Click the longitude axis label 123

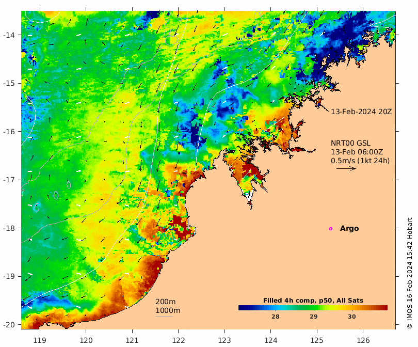click(224, 340)
